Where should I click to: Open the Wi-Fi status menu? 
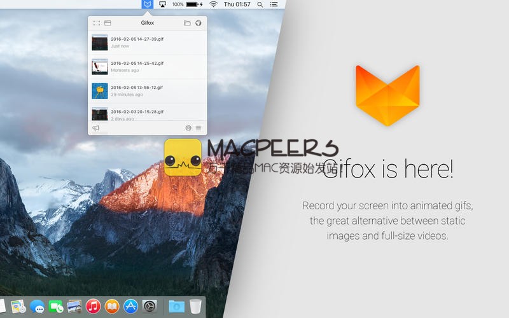pyautogui.click(x=213, y=4)
